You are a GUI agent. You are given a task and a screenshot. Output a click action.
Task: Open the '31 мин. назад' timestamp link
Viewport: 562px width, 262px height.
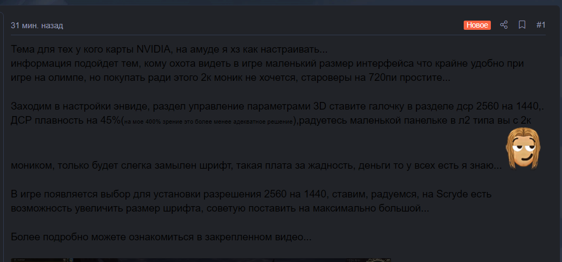[x=37, y=25]
